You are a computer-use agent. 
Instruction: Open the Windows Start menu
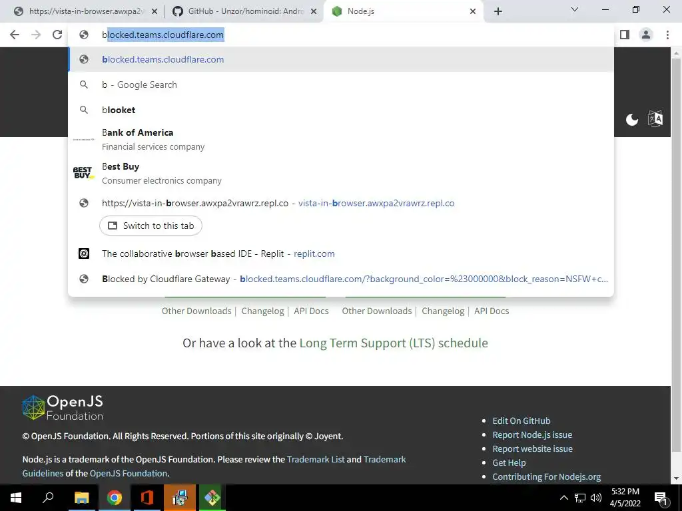point(16,498)
